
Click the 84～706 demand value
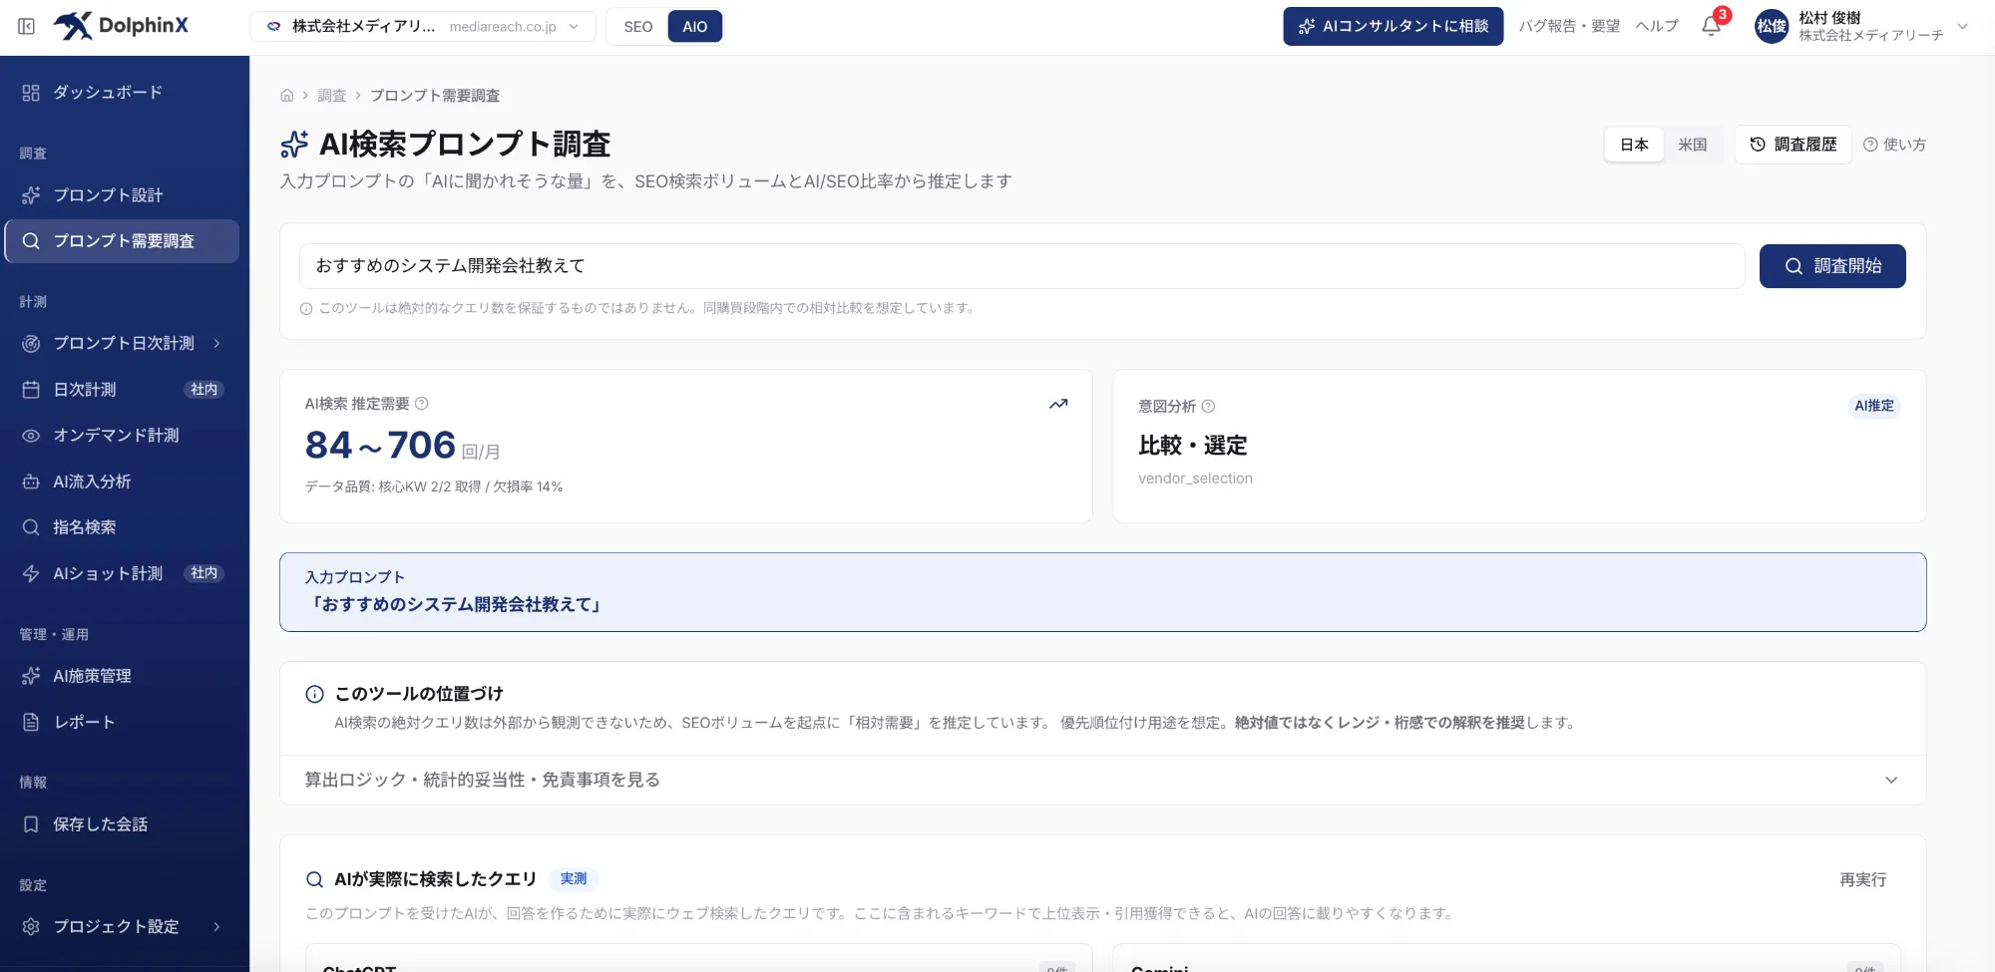click(380, 446)
